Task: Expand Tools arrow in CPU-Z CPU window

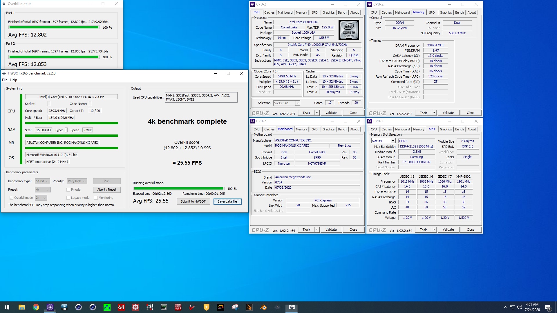Action: pyautogui.click(x=317, y=113)
